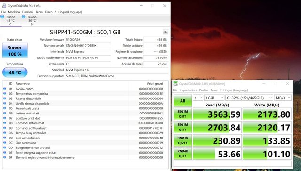Click status dot for Temperatura composita row
The width and height of the screenshot is (301, 171).
tap(5, 93)
